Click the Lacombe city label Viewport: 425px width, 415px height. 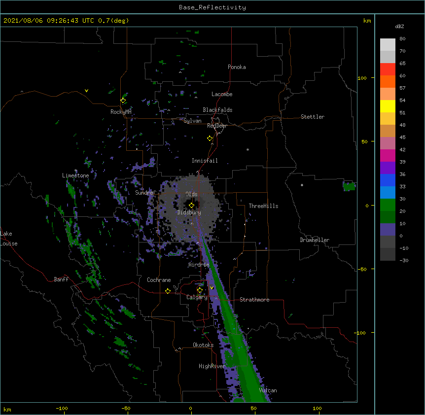point(222,94)
